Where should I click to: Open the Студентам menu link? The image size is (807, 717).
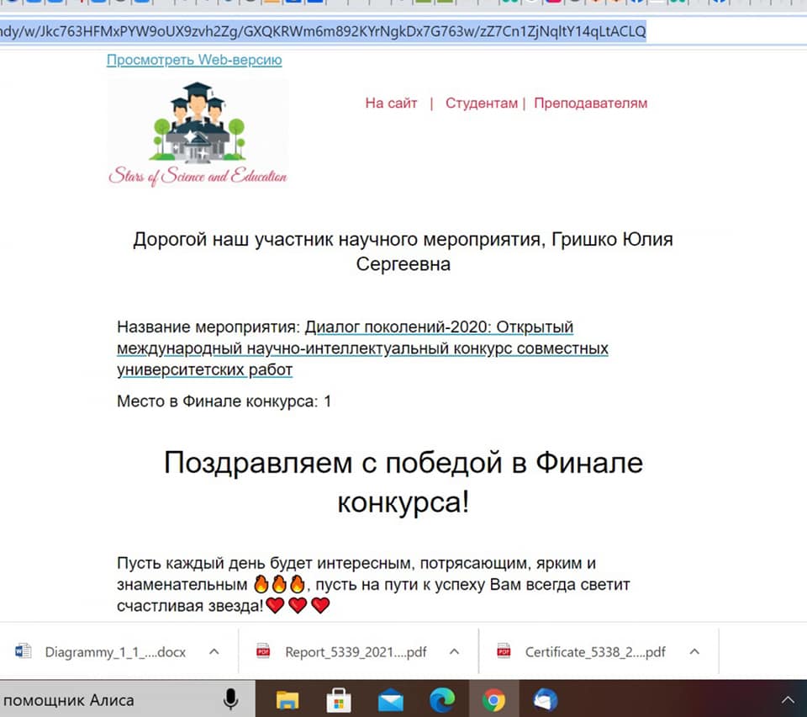click(482, 103)
